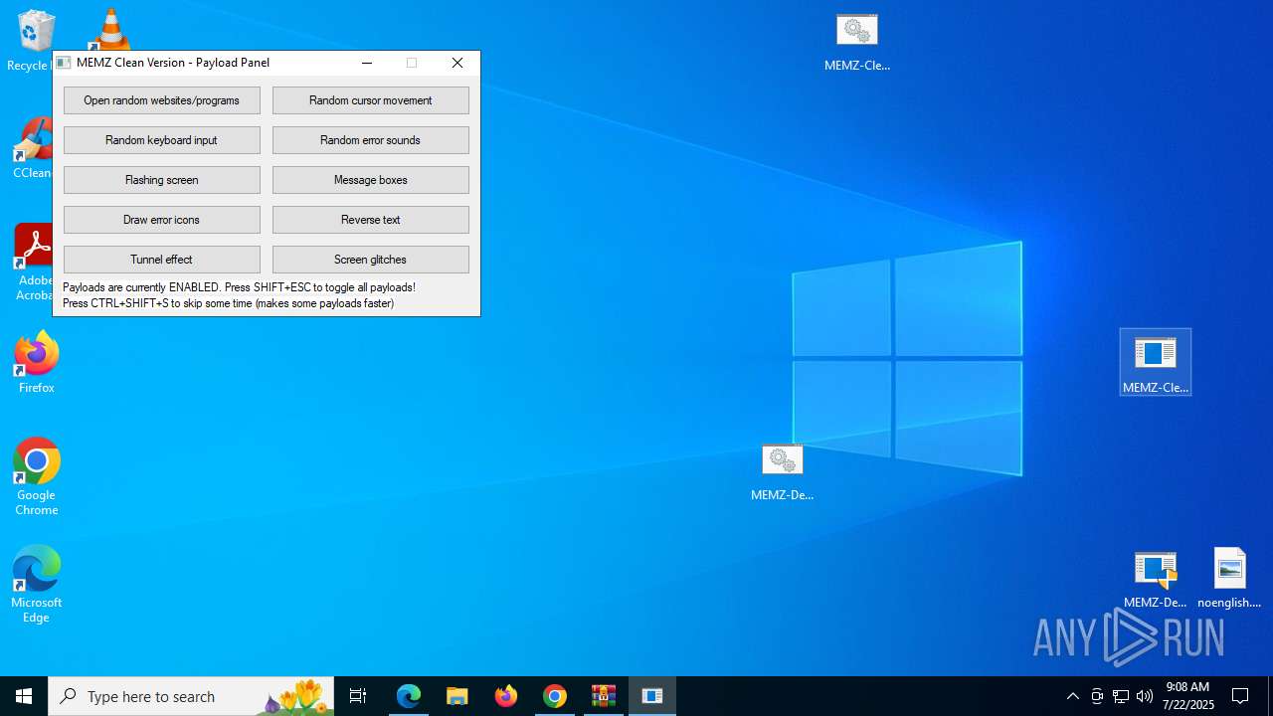Toggle the Random error sounds payload
1273x716 pixels.
[x=371, y=140]
